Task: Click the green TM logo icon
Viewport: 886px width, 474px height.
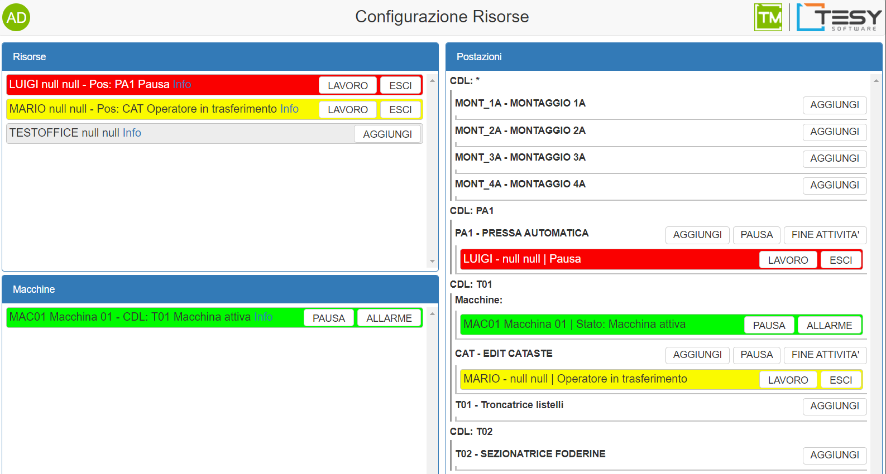Action: point(768,17)
